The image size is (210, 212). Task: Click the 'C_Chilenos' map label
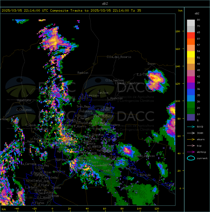point(24,110)
